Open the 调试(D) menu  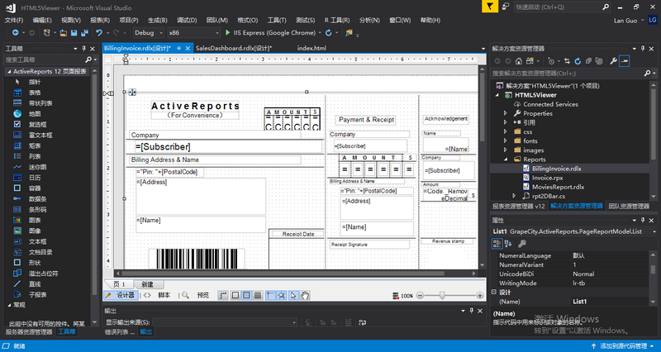(x=187, y=20)
